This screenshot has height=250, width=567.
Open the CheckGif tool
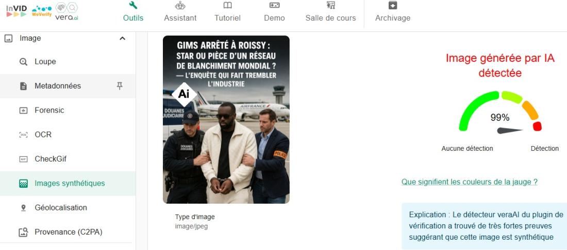coord(68,159)
